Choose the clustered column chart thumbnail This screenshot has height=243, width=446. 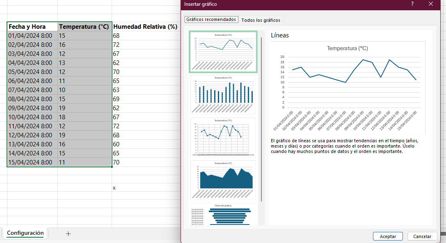coord(223,95)
